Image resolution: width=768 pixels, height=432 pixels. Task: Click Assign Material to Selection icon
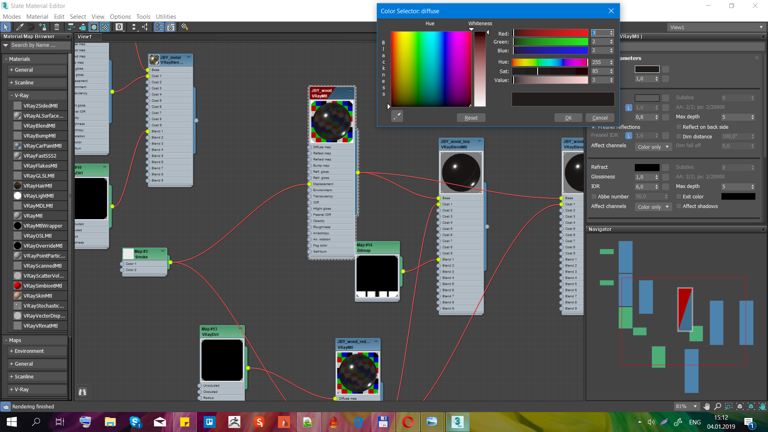click(43, 27)
